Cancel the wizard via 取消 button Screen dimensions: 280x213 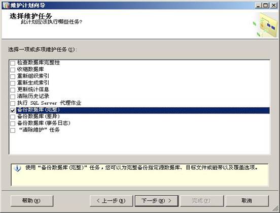tap(247, 201)
